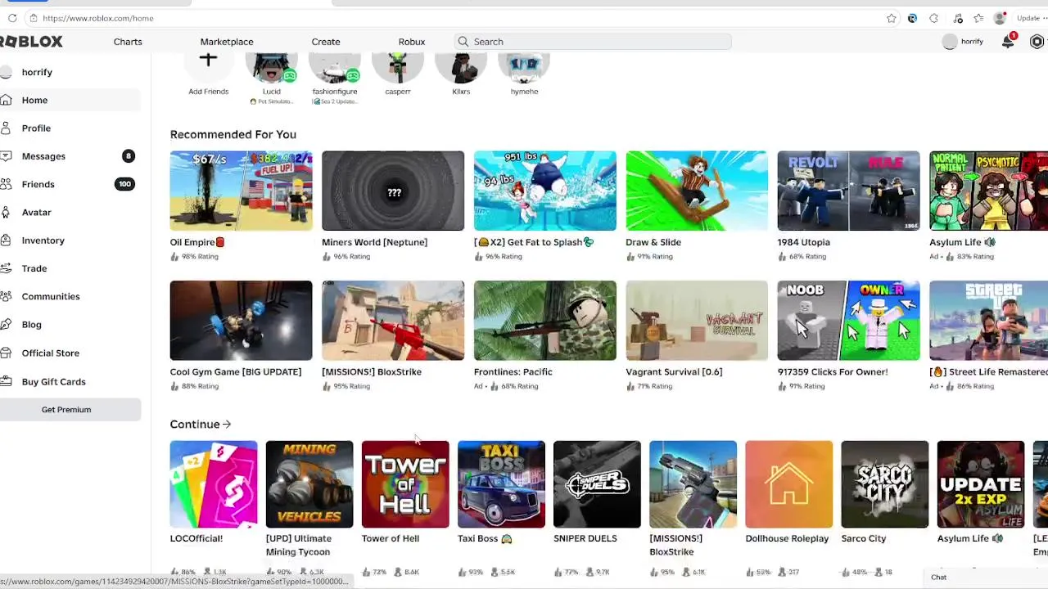Open friend hymehe's avatar
The width and height of the screenshot is (1048, 589).
524,66
